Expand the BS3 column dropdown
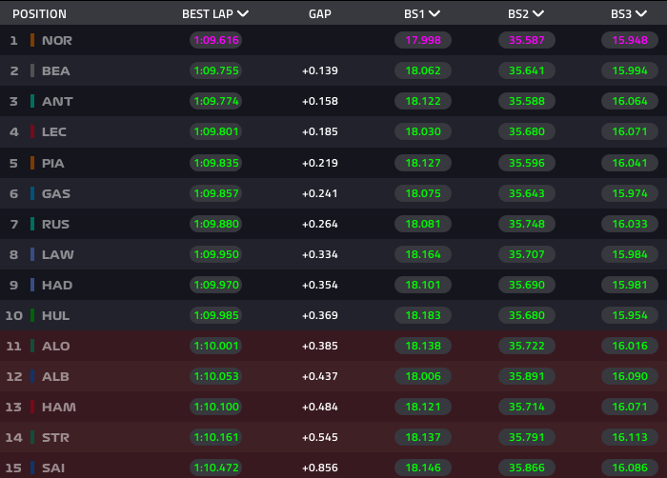The width and height of the screenshot is (667, 478). pos(641,14)
